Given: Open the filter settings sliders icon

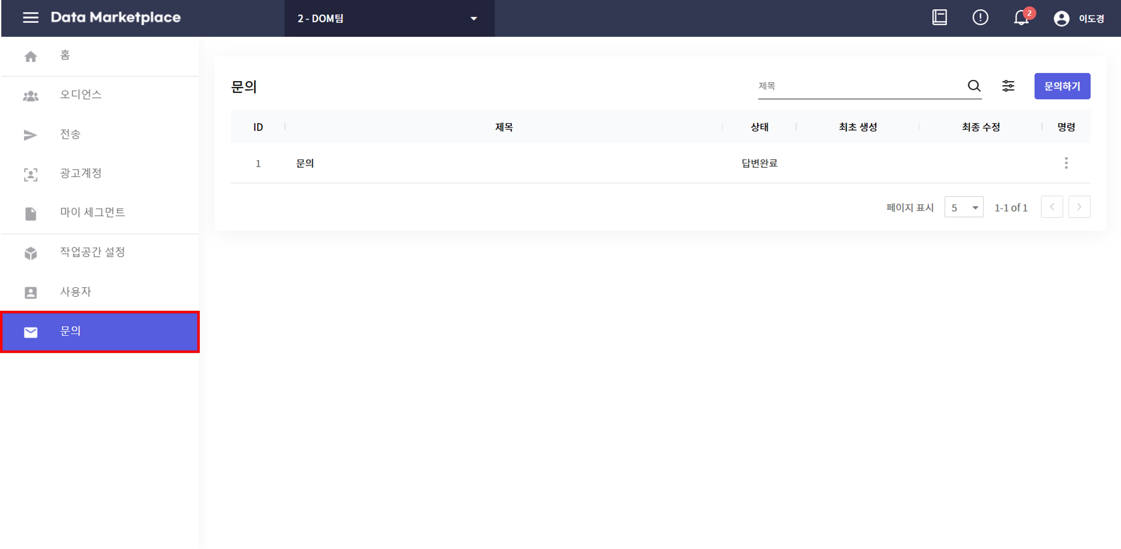Looking at the screenshot, I should (x=1008, y=86).
